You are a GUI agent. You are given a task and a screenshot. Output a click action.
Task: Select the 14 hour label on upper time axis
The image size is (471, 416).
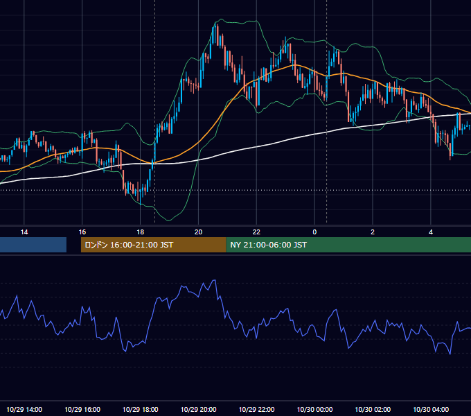pyautogui.click(x=24, y=232)
